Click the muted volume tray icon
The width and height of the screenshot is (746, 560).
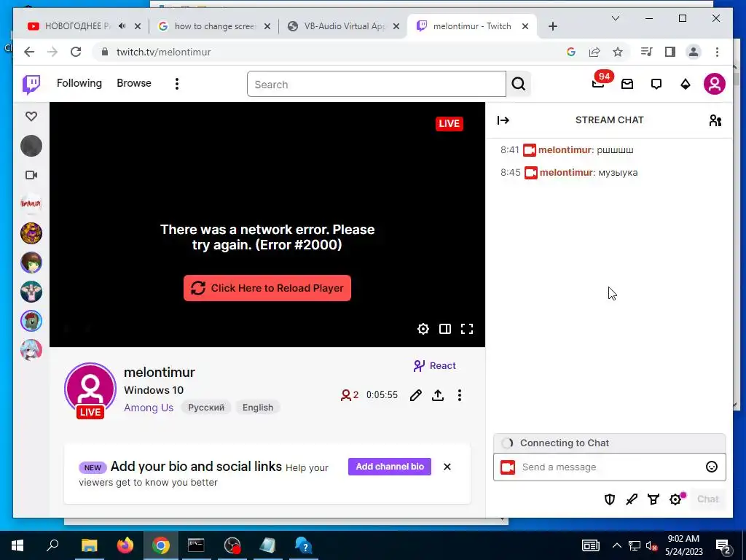(651, 545)
